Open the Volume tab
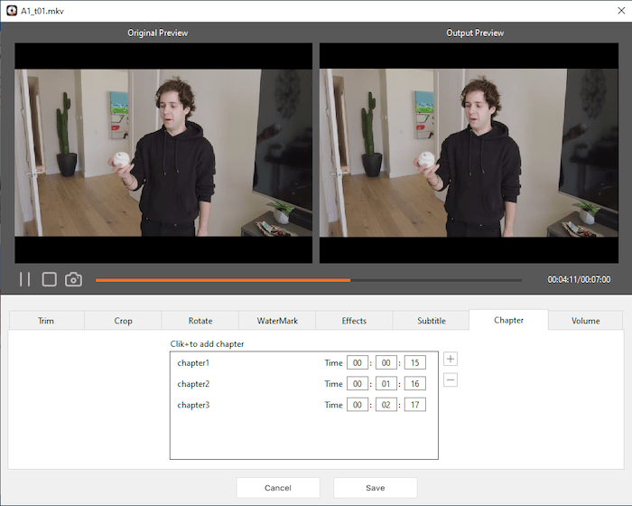This screenshot has height=506, width=632. 585,321
